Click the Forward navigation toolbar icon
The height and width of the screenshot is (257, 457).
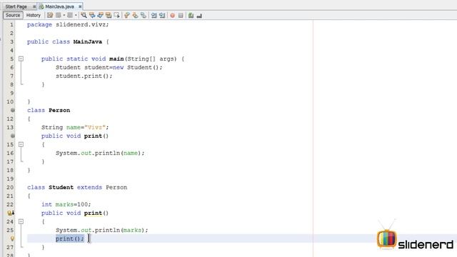[70, 15]
